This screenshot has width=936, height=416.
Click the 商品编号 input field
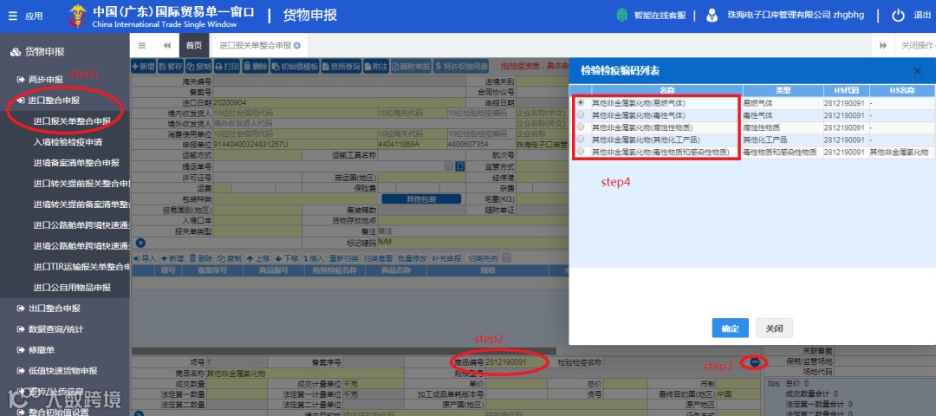point(515,362)
